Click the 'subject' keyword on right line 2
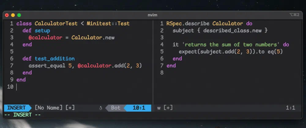The height and width of the screenshot is (128, 306). click(183, 31)
